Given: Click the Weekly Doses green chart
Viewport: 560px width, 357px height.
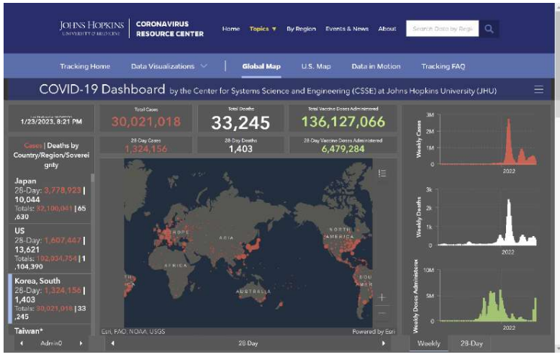Looking at the screenshot, I should point(487,297).
